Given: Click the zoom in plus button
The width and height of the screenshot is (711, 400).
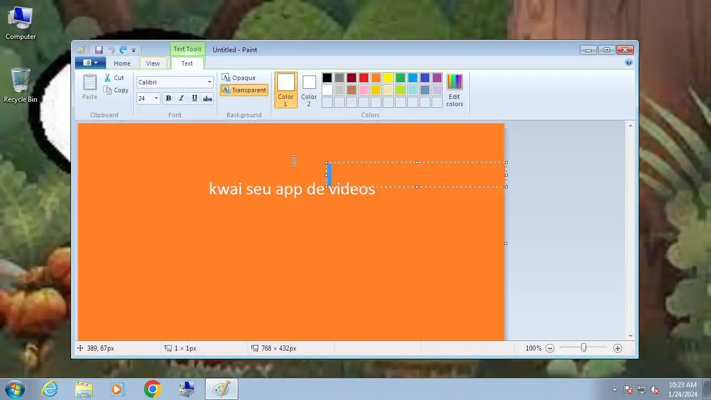Looking at the screenshot, I should [x=618, y=348].
